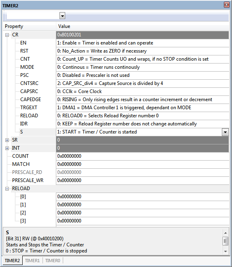This screenshot has width=232, height=267.
Task: Click value '0: CClk = Core Clock'
Action: pyautogui.click(x=143, y=91)
